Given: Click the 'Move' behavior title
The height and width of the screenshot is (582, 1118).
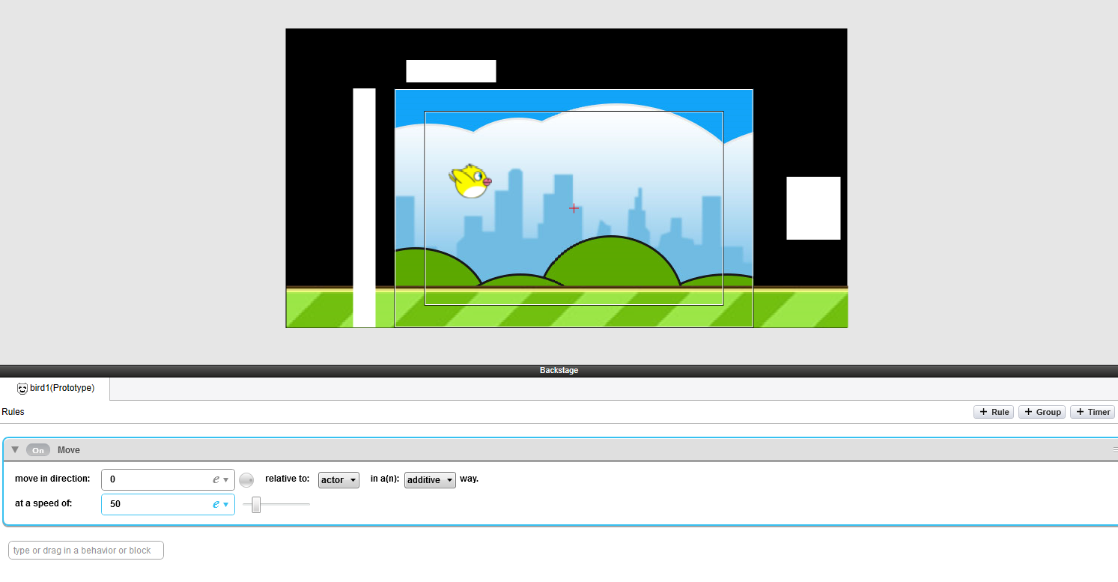Looking at the screenshot, I should (69, 450).
